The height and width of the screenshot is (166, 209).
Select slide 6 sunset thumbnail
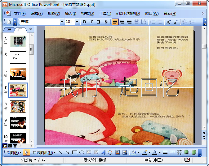click(18, 74)
